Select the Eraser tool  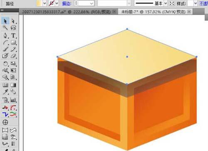pyautogui.click(x=13, y=56)
